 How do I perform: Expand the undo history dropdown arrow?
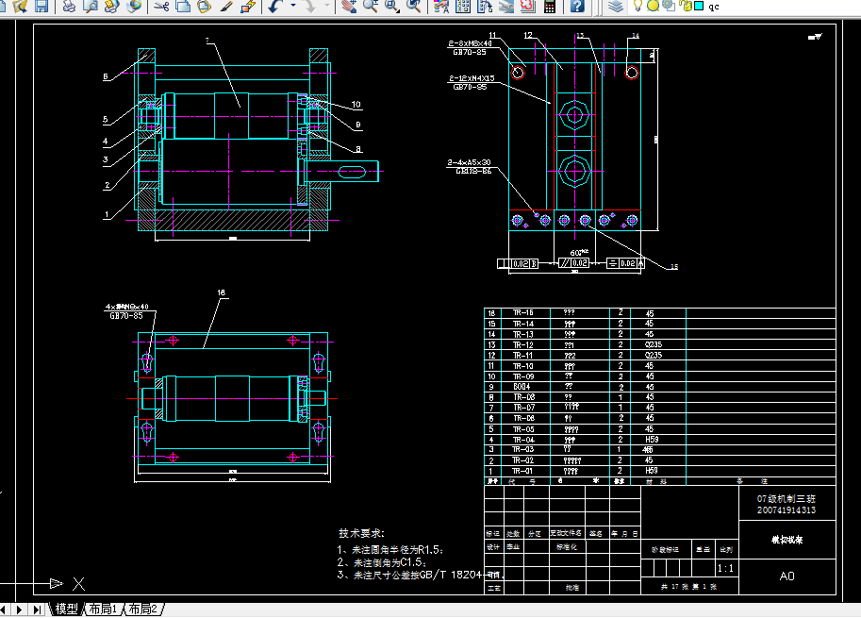pos(292,6)
